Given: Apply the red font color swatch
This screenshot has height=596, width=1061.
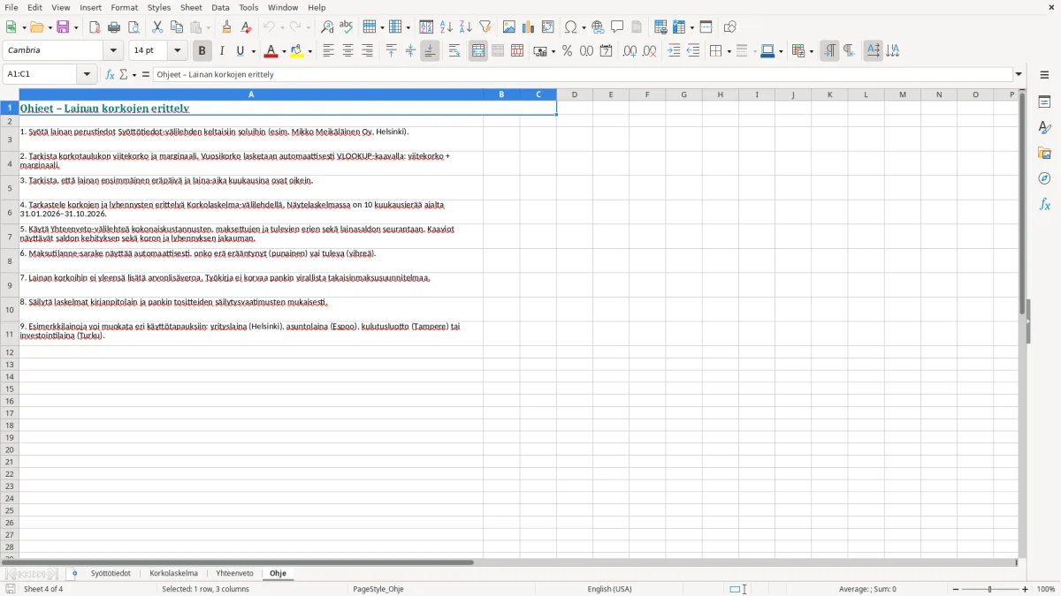Looking at the screenshot, I should [271, 51].
